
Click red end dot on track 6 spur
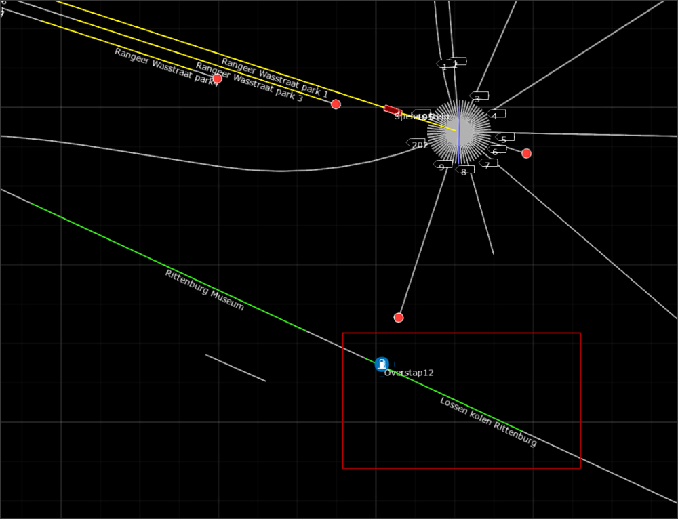click(x=526, y=154)
